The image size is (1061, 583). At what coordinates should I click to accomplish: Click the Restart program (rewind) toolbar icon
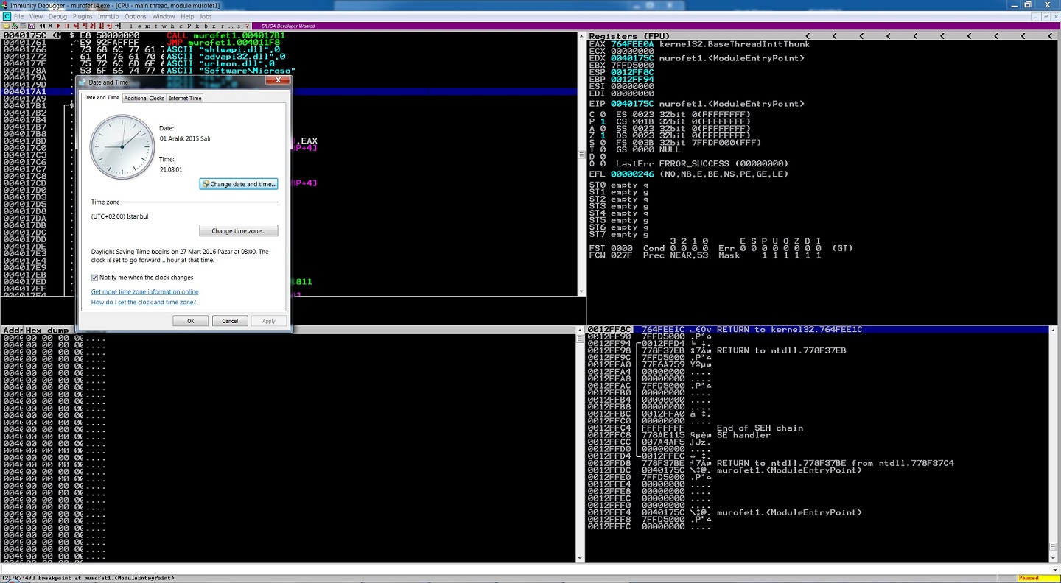(42, 26)
